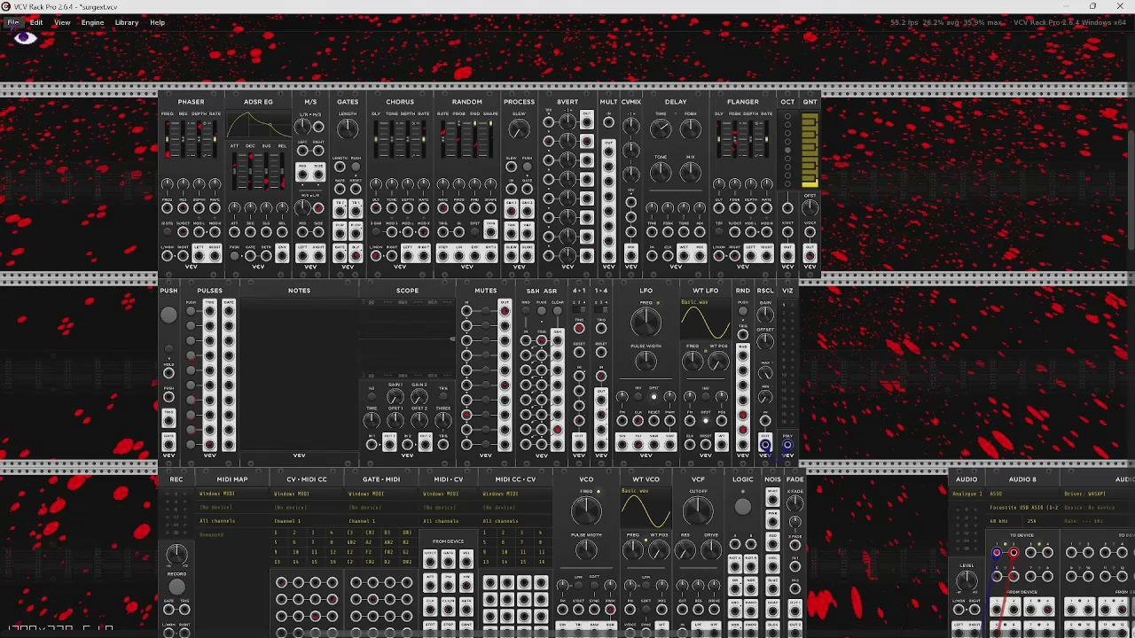Click the GATES LENGTH knob
This screenshot has height=638, width=1135.
pos(348,129)
